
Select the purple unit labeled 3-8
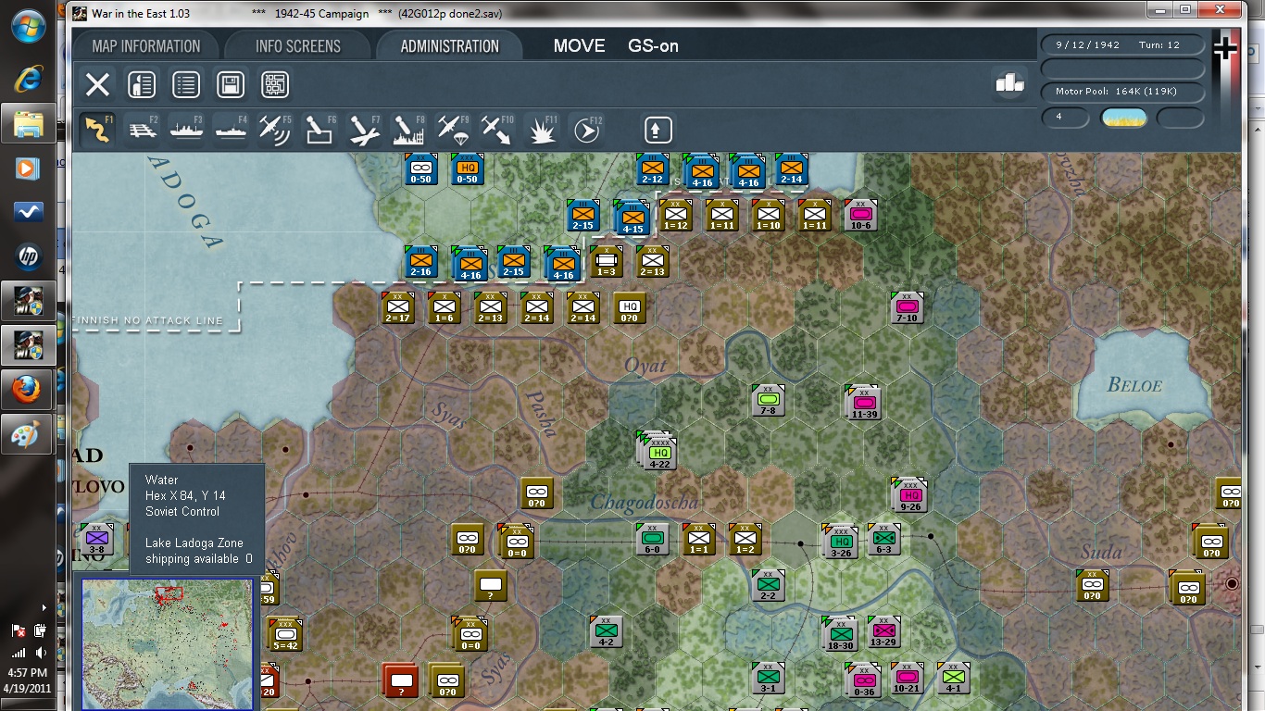97,539
